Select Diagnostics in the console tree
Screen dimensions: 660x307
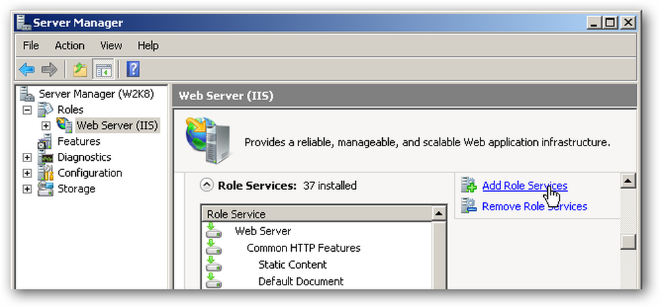[x=84, y=157]
